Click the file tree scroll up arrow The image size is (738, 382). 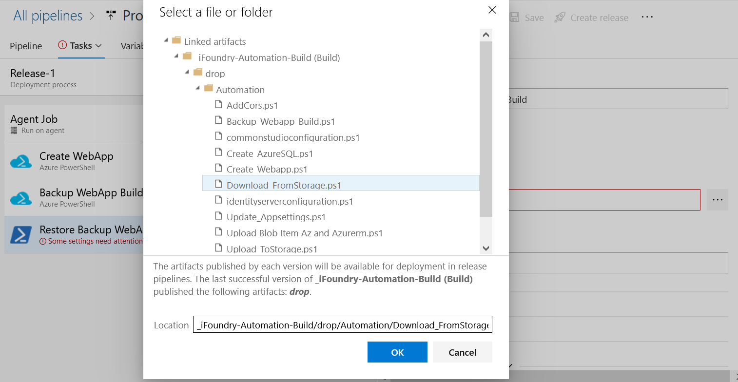pos(486,35)
